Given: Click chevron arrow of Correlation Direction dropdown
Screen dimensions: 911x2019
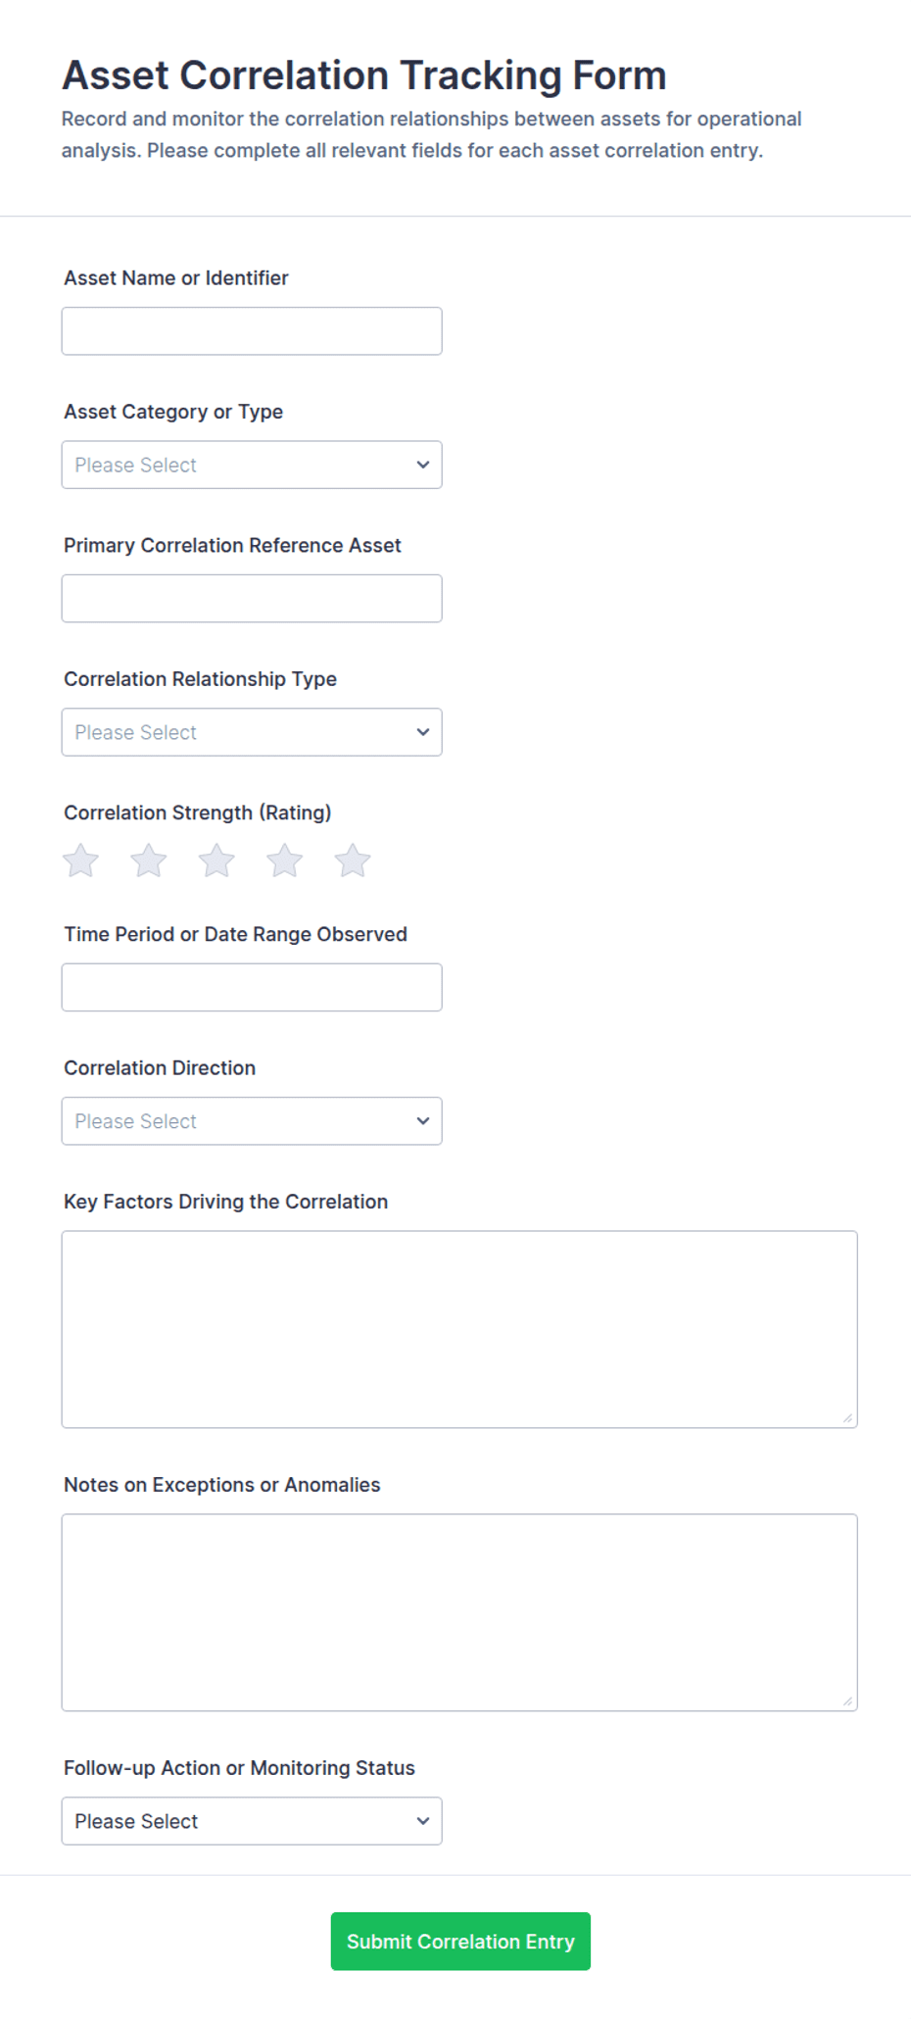Looking at the screenshot, I should click(x=423, y=1121).
